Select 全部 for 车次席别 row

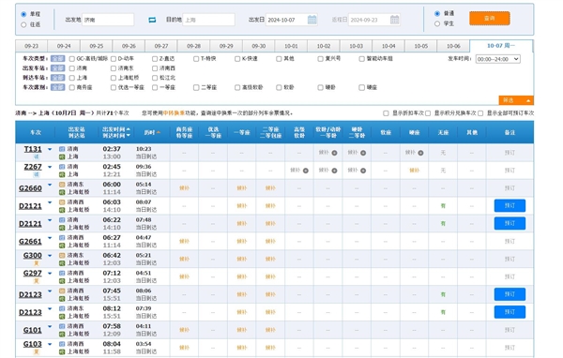click(x=57, y=87)
